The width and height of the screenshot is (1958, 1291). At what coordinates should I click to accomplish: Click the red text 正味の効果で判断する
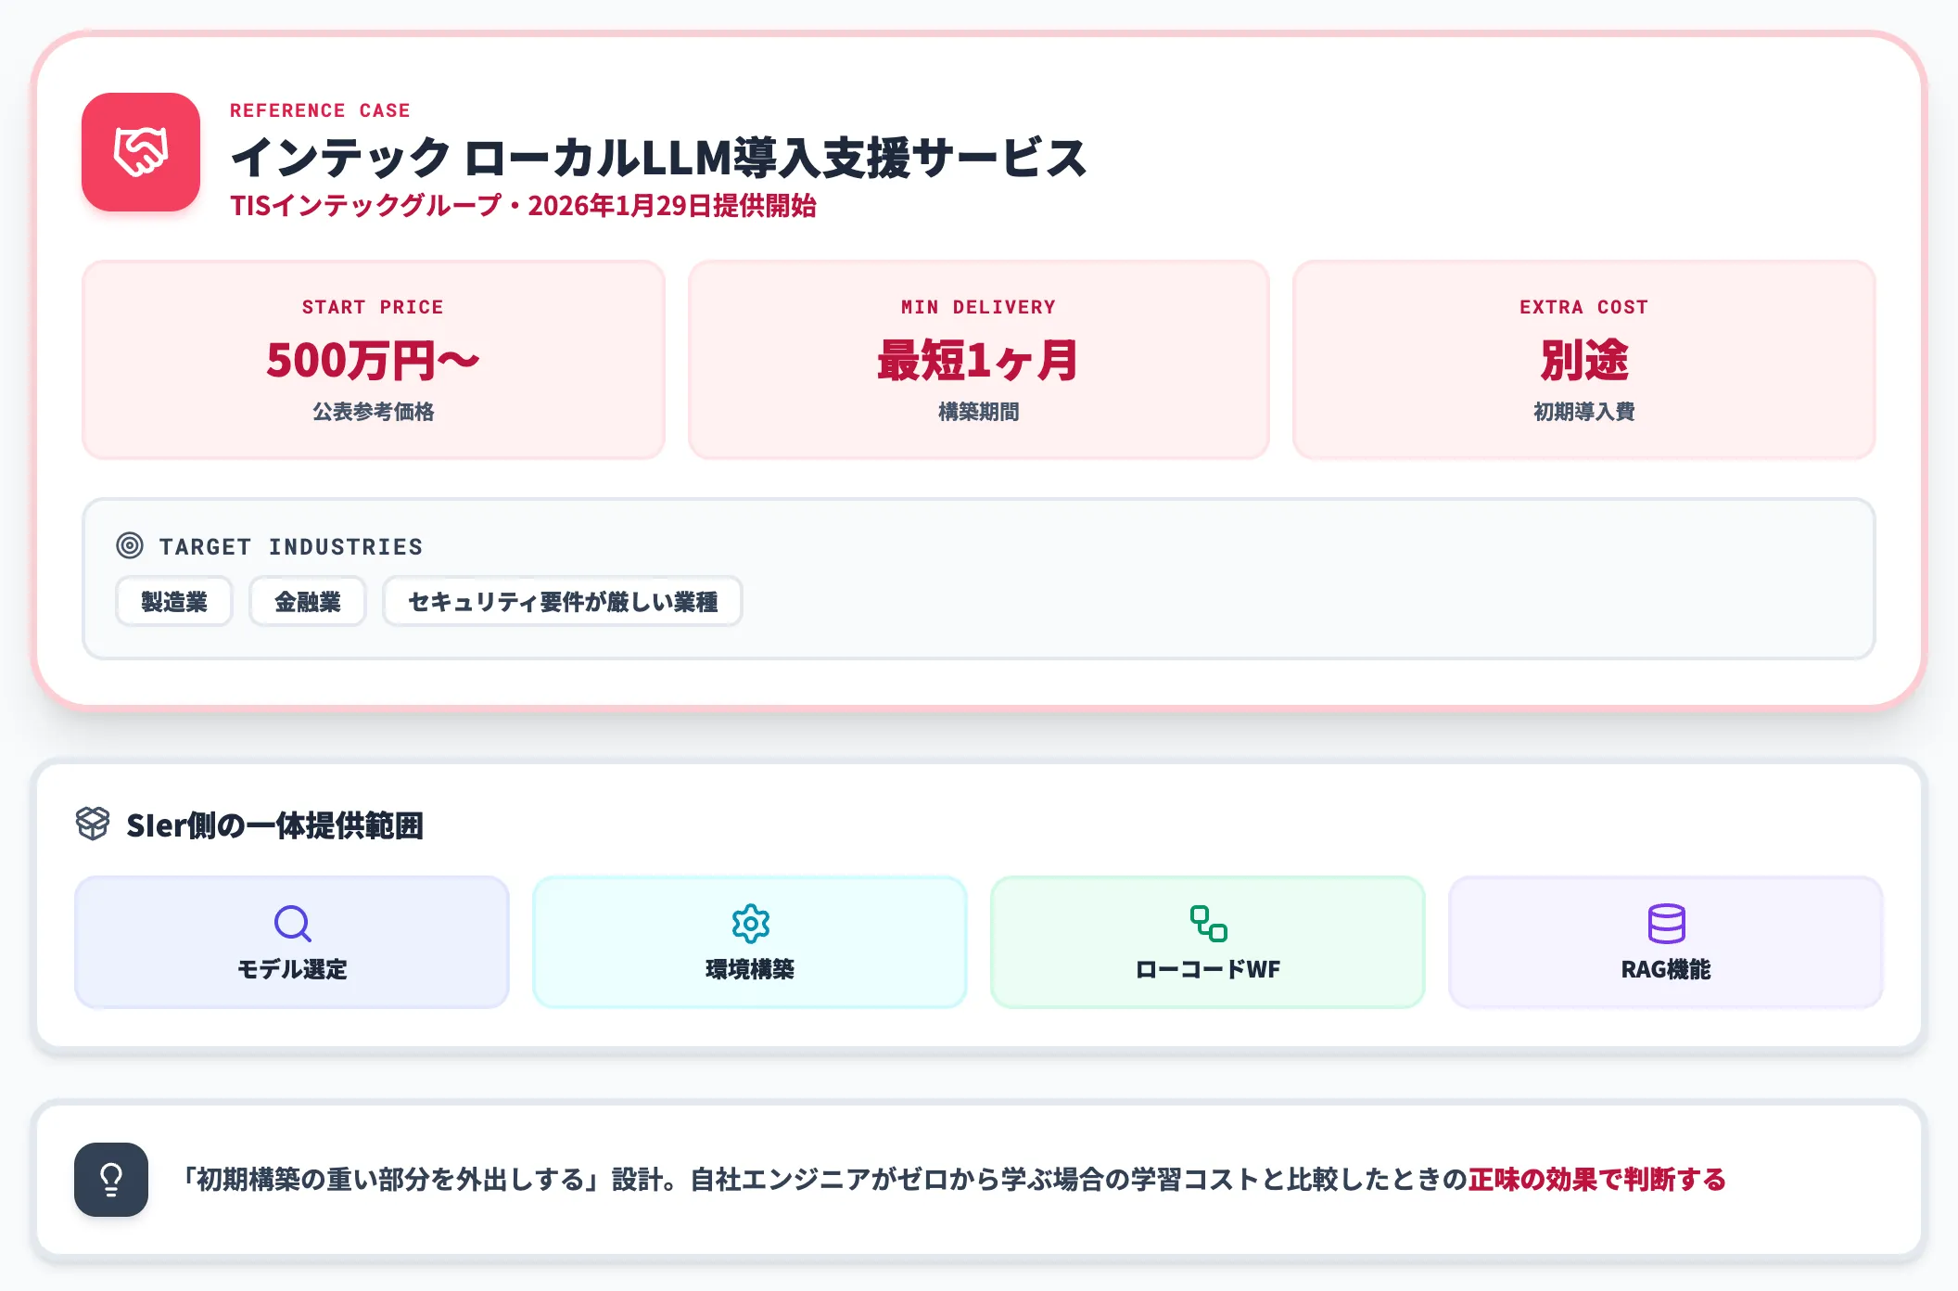click(x=1597, y=1180)
